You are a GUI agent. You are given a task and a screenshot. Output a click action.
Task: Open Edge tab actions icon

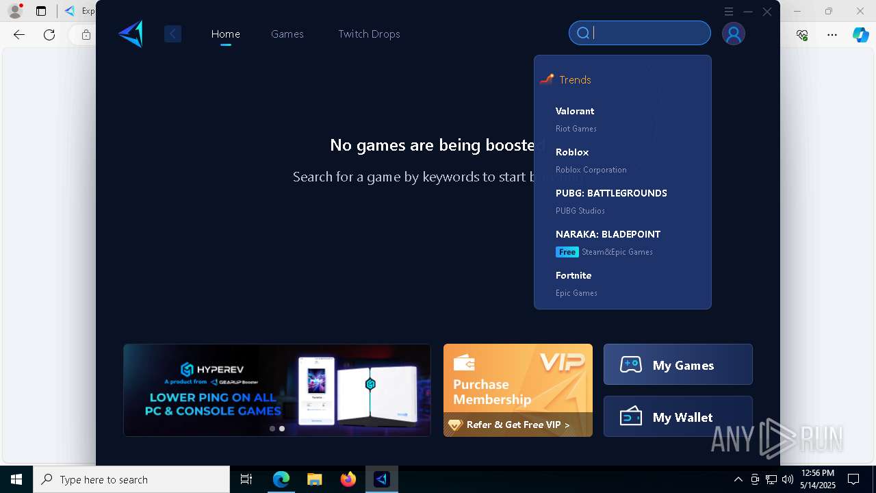tap(41, 11)
